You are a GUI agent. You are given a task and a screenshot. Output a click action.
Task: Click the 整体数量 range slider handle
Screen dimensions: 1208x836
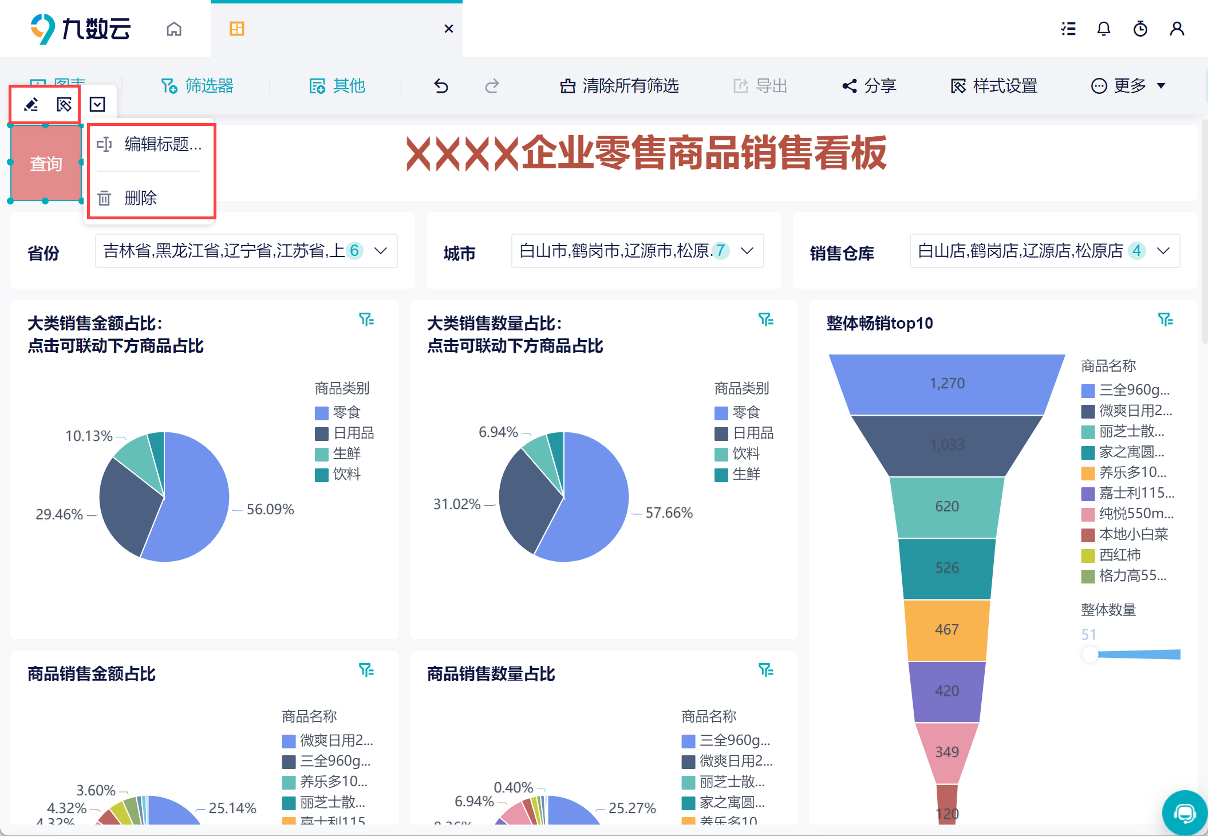tap(1090, 654)
